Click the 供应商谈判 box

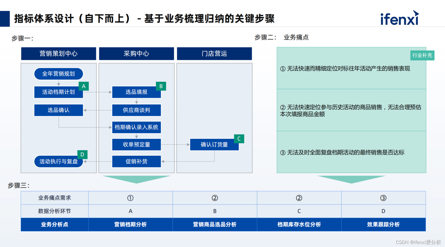(x=136, y=110)
